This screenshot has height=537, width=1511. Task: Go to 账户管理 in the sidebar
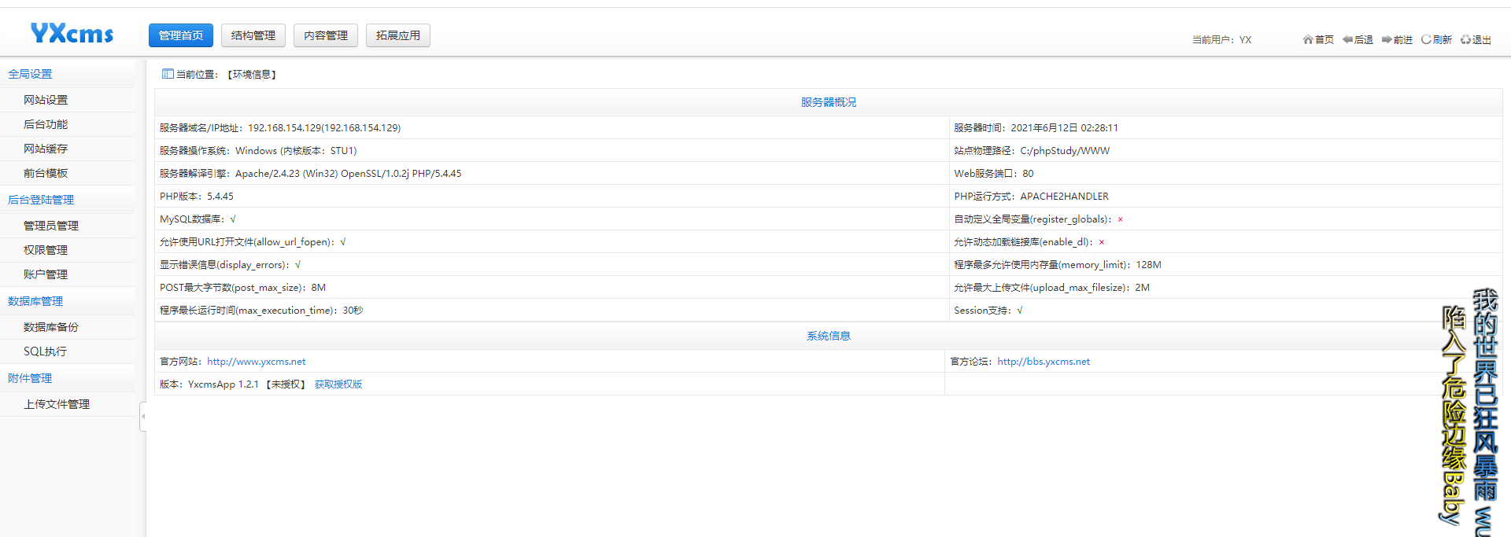pyautogui.click(x=46, y=274)
